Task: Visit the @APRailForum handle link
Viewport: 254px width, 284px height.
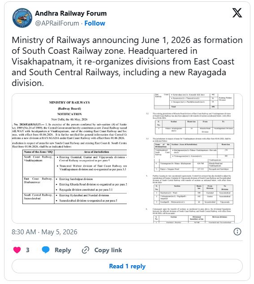Action: pyautogui.click(x=57, y=23)
